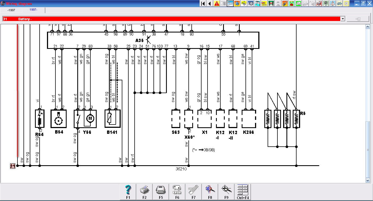Expand the 'Battery -' dropdown arrow
This screenshot has height=201, width=373.
[x=343, y=19]
